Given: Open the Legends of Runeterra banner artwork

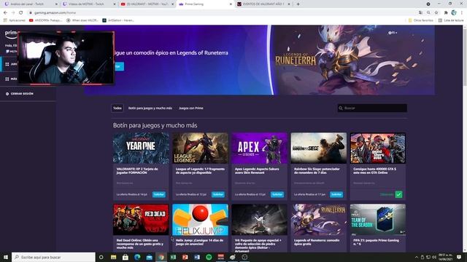Looking at the screenshot, I should [354, 60].
